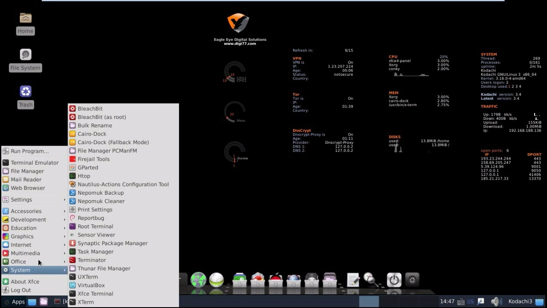This screenshot has width=547, height=308.
Task: Launch GParted
Action: pyautogui.click(x=123, y=167)
